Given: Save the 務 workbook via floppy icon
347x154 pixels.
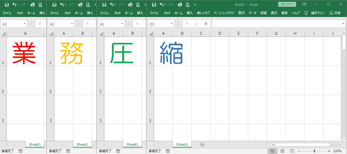Looking at the screenshot, I should [x=54, y=5].
